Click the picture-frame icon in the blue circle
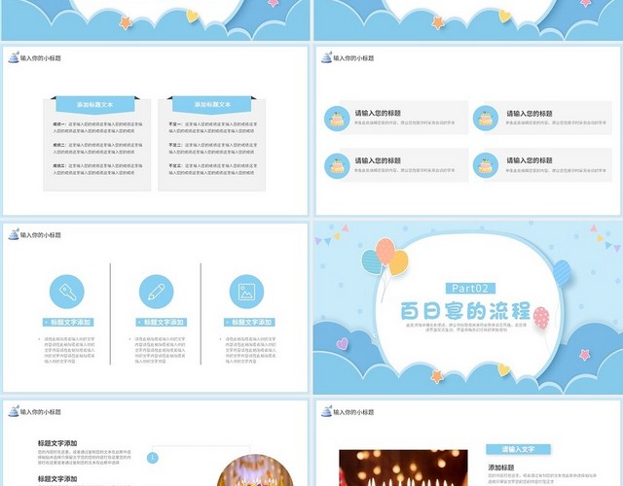 246,292
